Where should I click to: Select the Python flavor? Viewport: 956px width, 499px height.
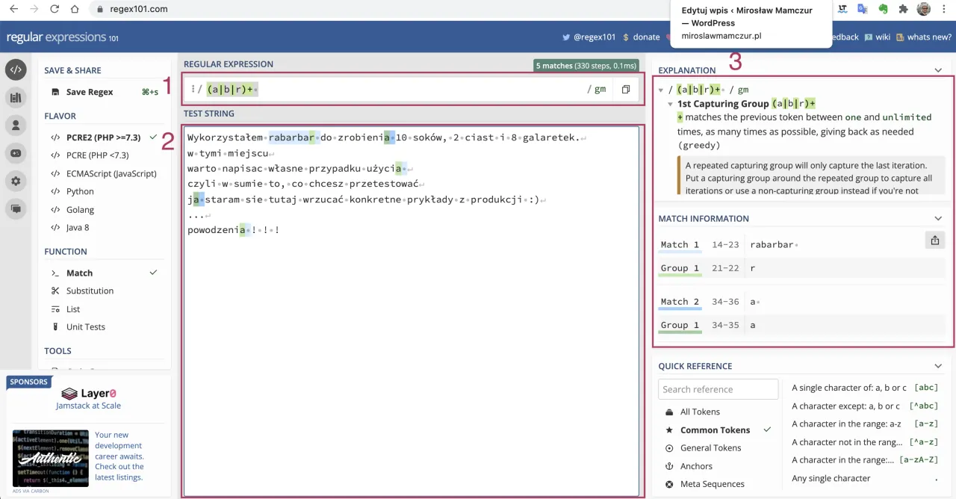80,191
